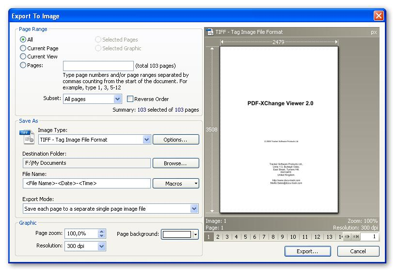Decrease Page zoom with the down spinner

coord(101,236)
